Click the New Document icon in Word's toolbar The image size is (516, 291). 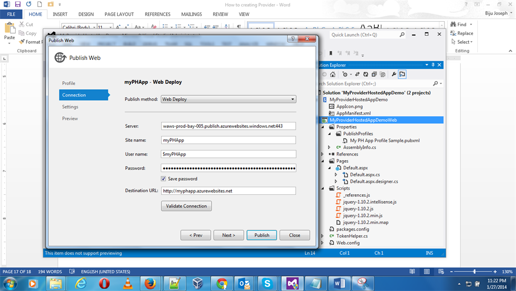tap(39, 4)
